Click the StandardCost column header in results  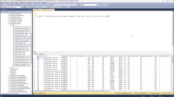click(x=113, y=56)
